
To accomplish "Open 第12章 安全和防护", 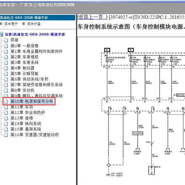I will pyautogui.click(x=28, y=112).
